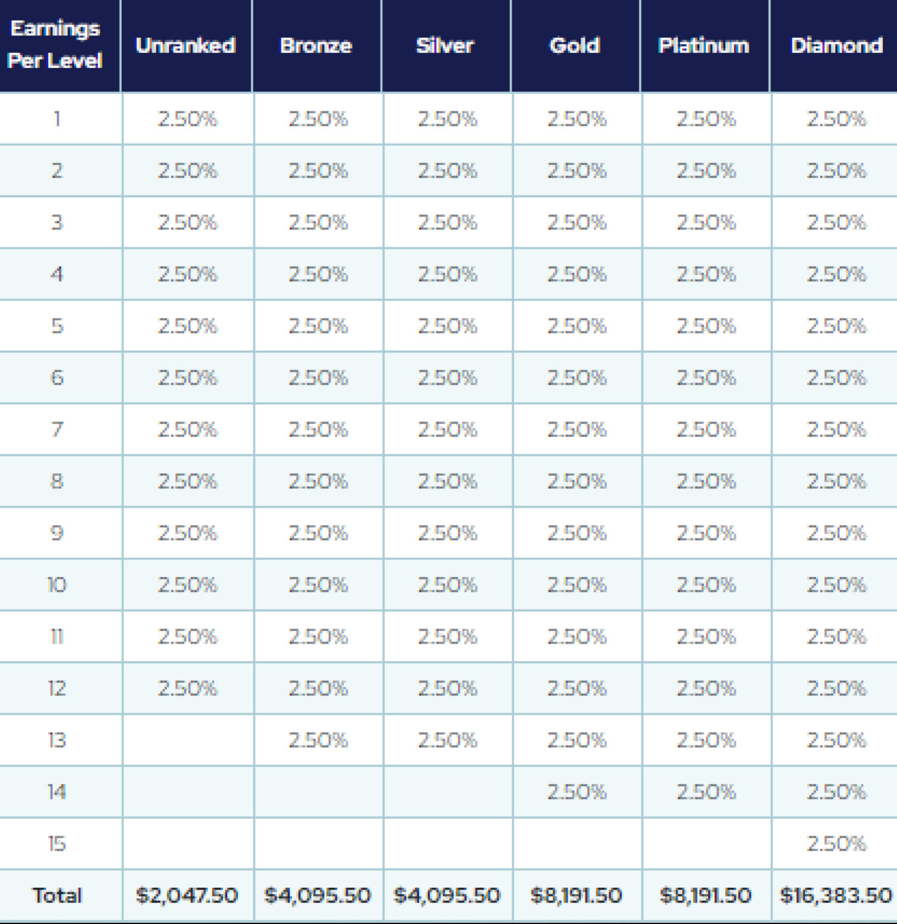The height and width of the screenshot is (924, 897).
Task: Click the Total row label
Action: click(x=57, y=895)
